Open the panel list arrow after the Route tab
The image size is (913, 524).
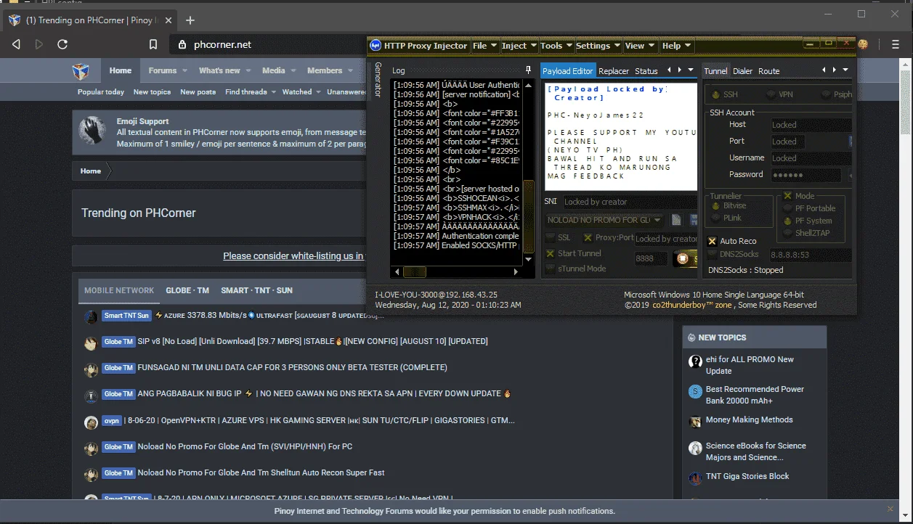pyautogui.click(x=845, y=70)
